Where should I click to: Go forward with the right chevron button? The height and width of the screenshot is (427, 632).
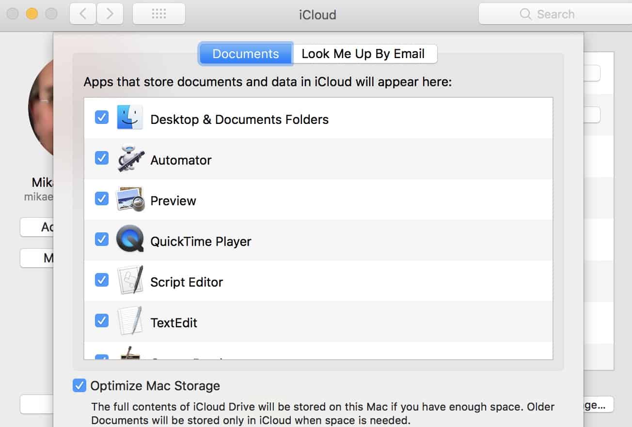click(x=110, y=14)
